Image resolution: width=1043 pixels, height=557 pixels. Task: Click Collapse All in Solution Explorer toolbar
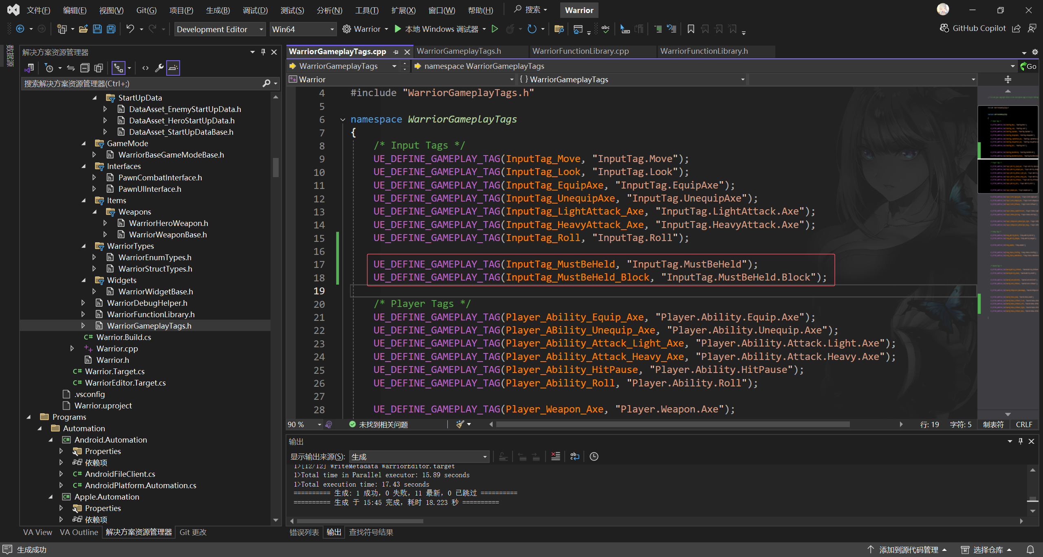click(85, 68)
